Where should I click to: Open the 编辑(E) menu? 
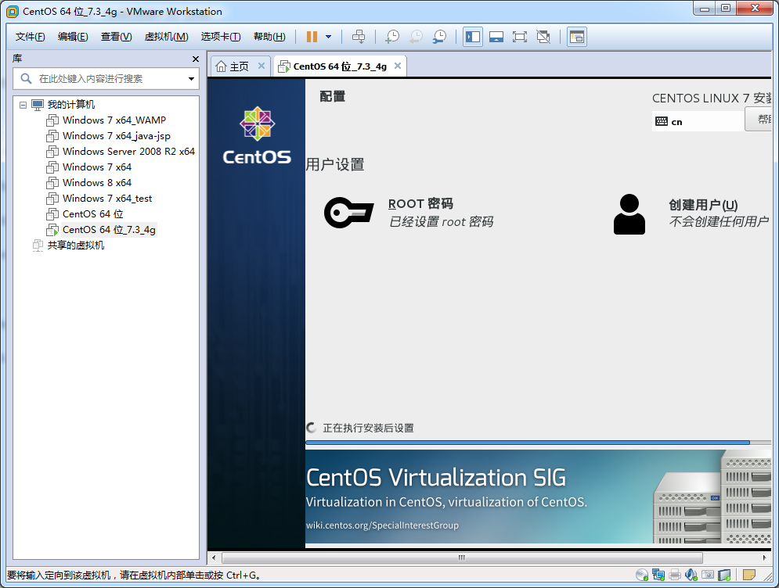point(73,37)
